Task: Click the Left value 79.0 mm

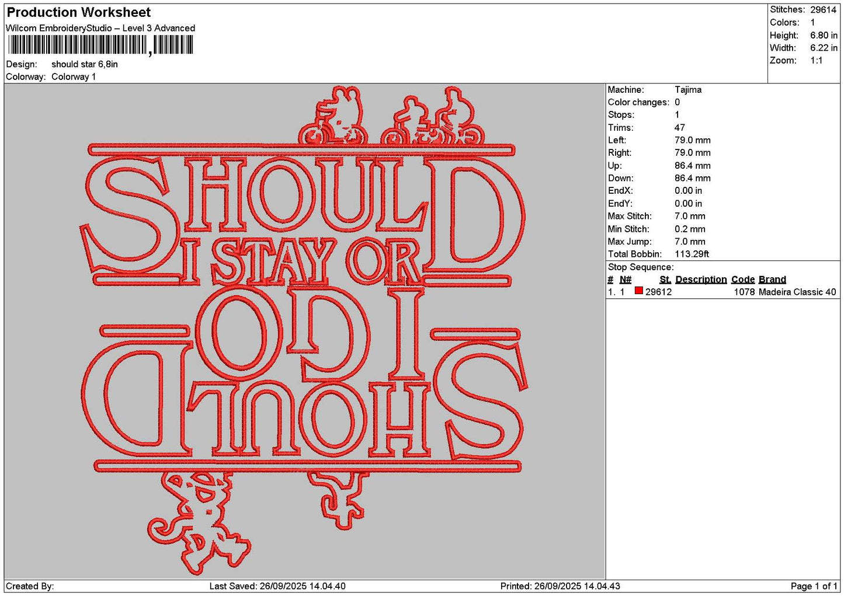Action: click(x=693, y=140)
